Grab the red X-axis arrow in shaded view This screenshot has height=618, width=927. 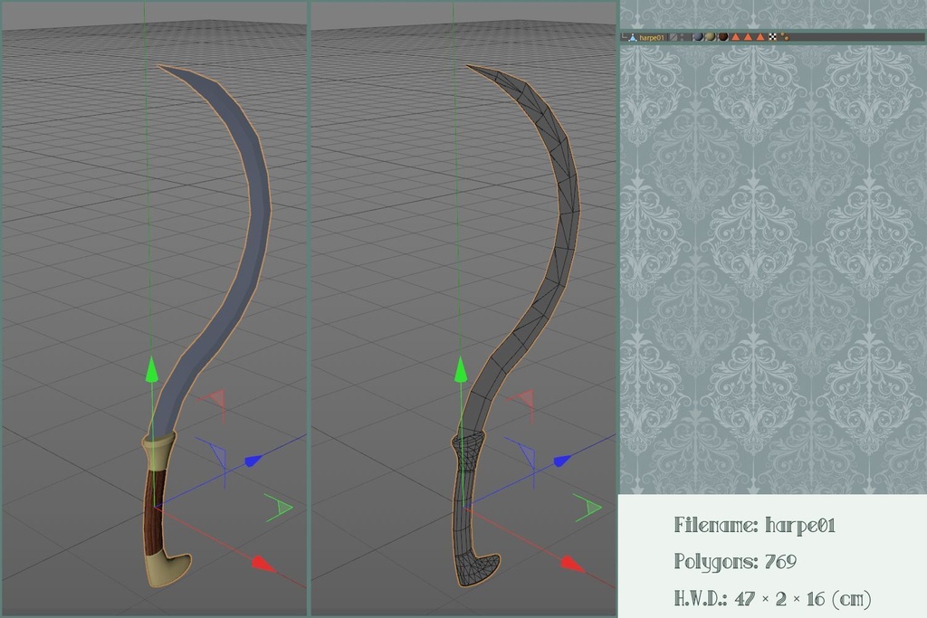tap(263, 563)
